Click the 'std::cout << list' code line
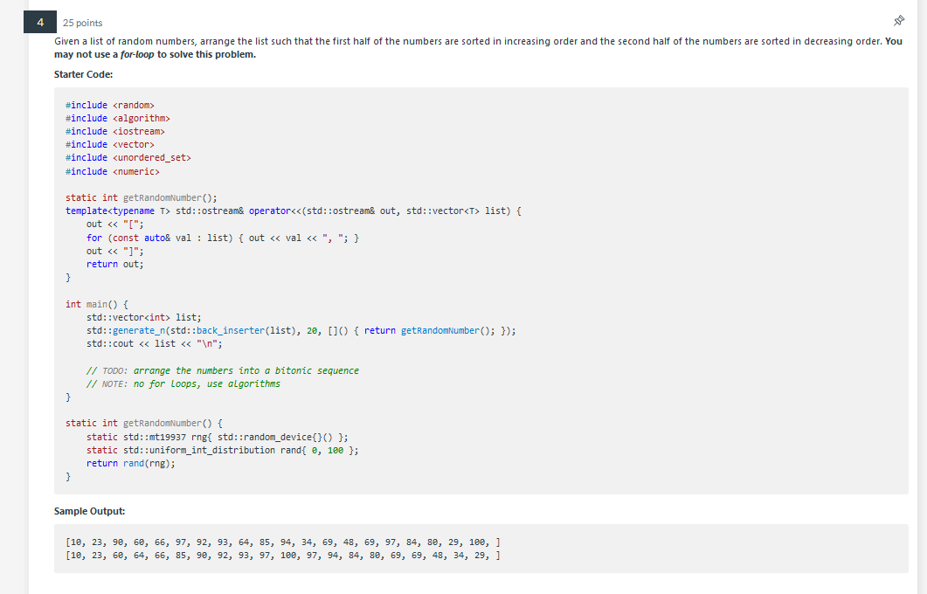The image size is (927, 594). pos(155,343)
